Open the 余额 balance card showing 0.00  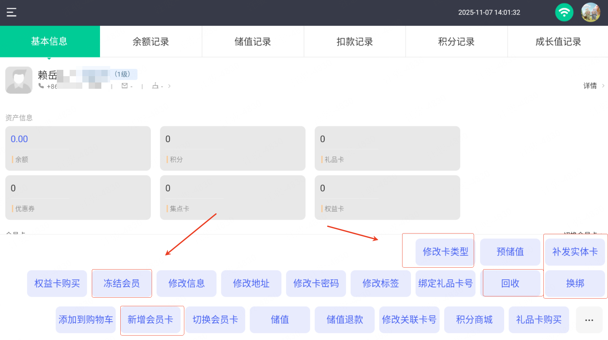pos(78,148)
